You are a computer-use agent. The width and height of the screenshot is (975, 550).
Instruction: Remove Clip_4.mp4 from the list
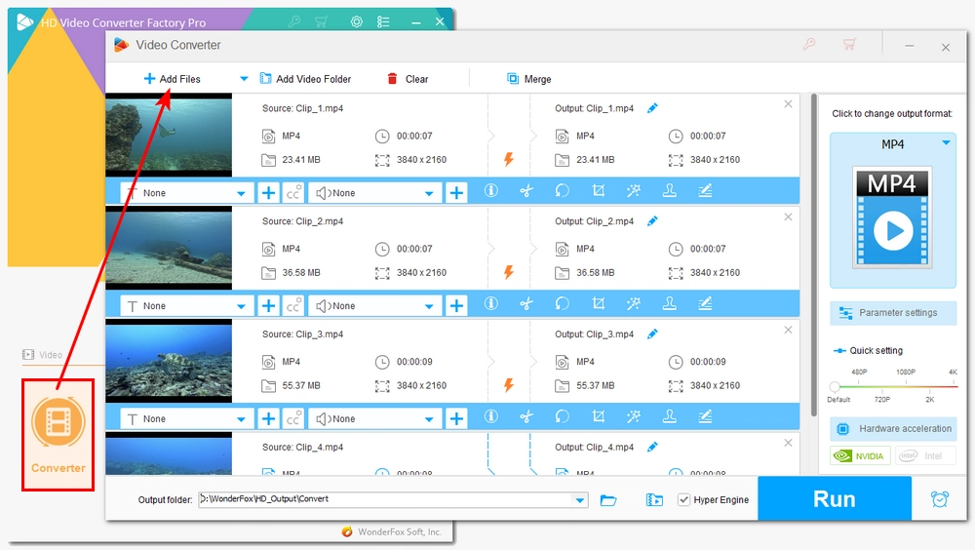(788, 443)
